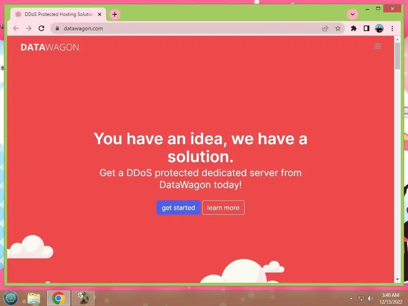The image size is (408, 306).
Task: Open the Extensions puzzle menu
Action: coord(354,28)
